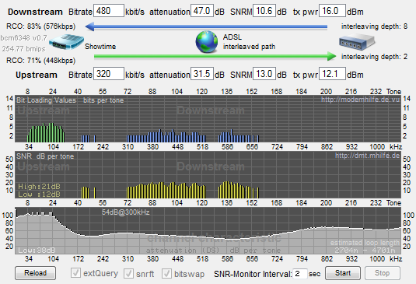Toggle the extQuery checkbox

(75, 273)
